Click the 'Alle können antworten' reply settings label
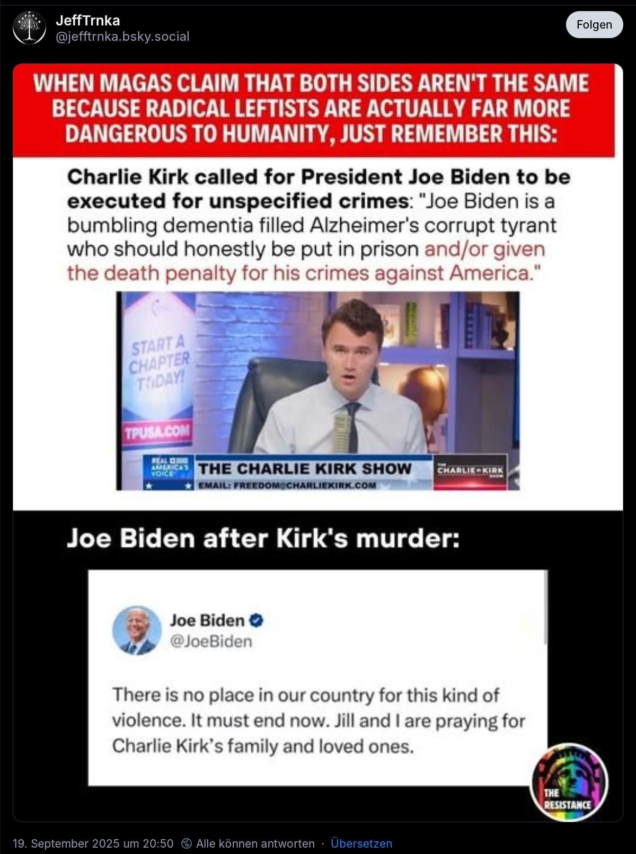This screenshot has height=854, width=636. point(255,843)
